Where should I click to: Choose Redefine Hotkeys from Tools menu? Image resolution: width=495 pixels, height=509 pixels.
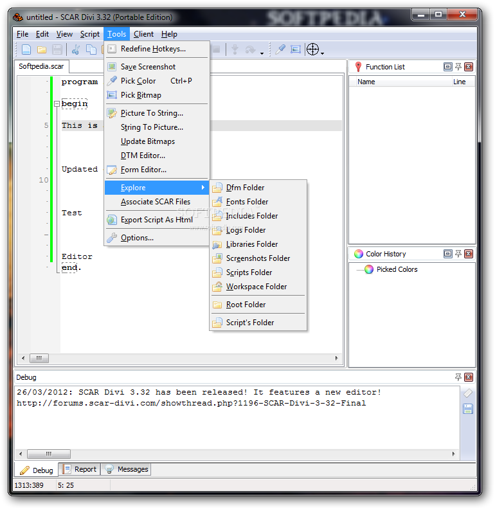[157, 49]
